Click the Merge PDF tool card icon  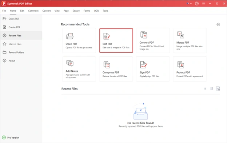tap(180, 35)
